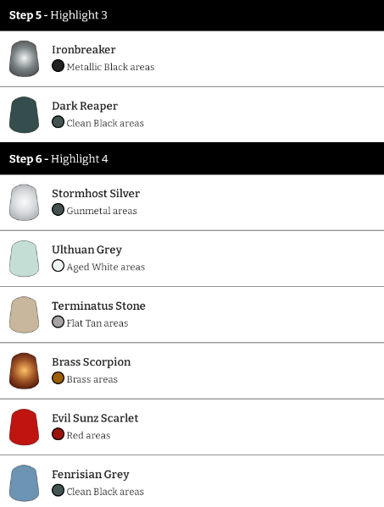The width and height of the screenshot is (384, 507).
Task: Select the Ulthuan Grey paint pot
Action: 25,259
